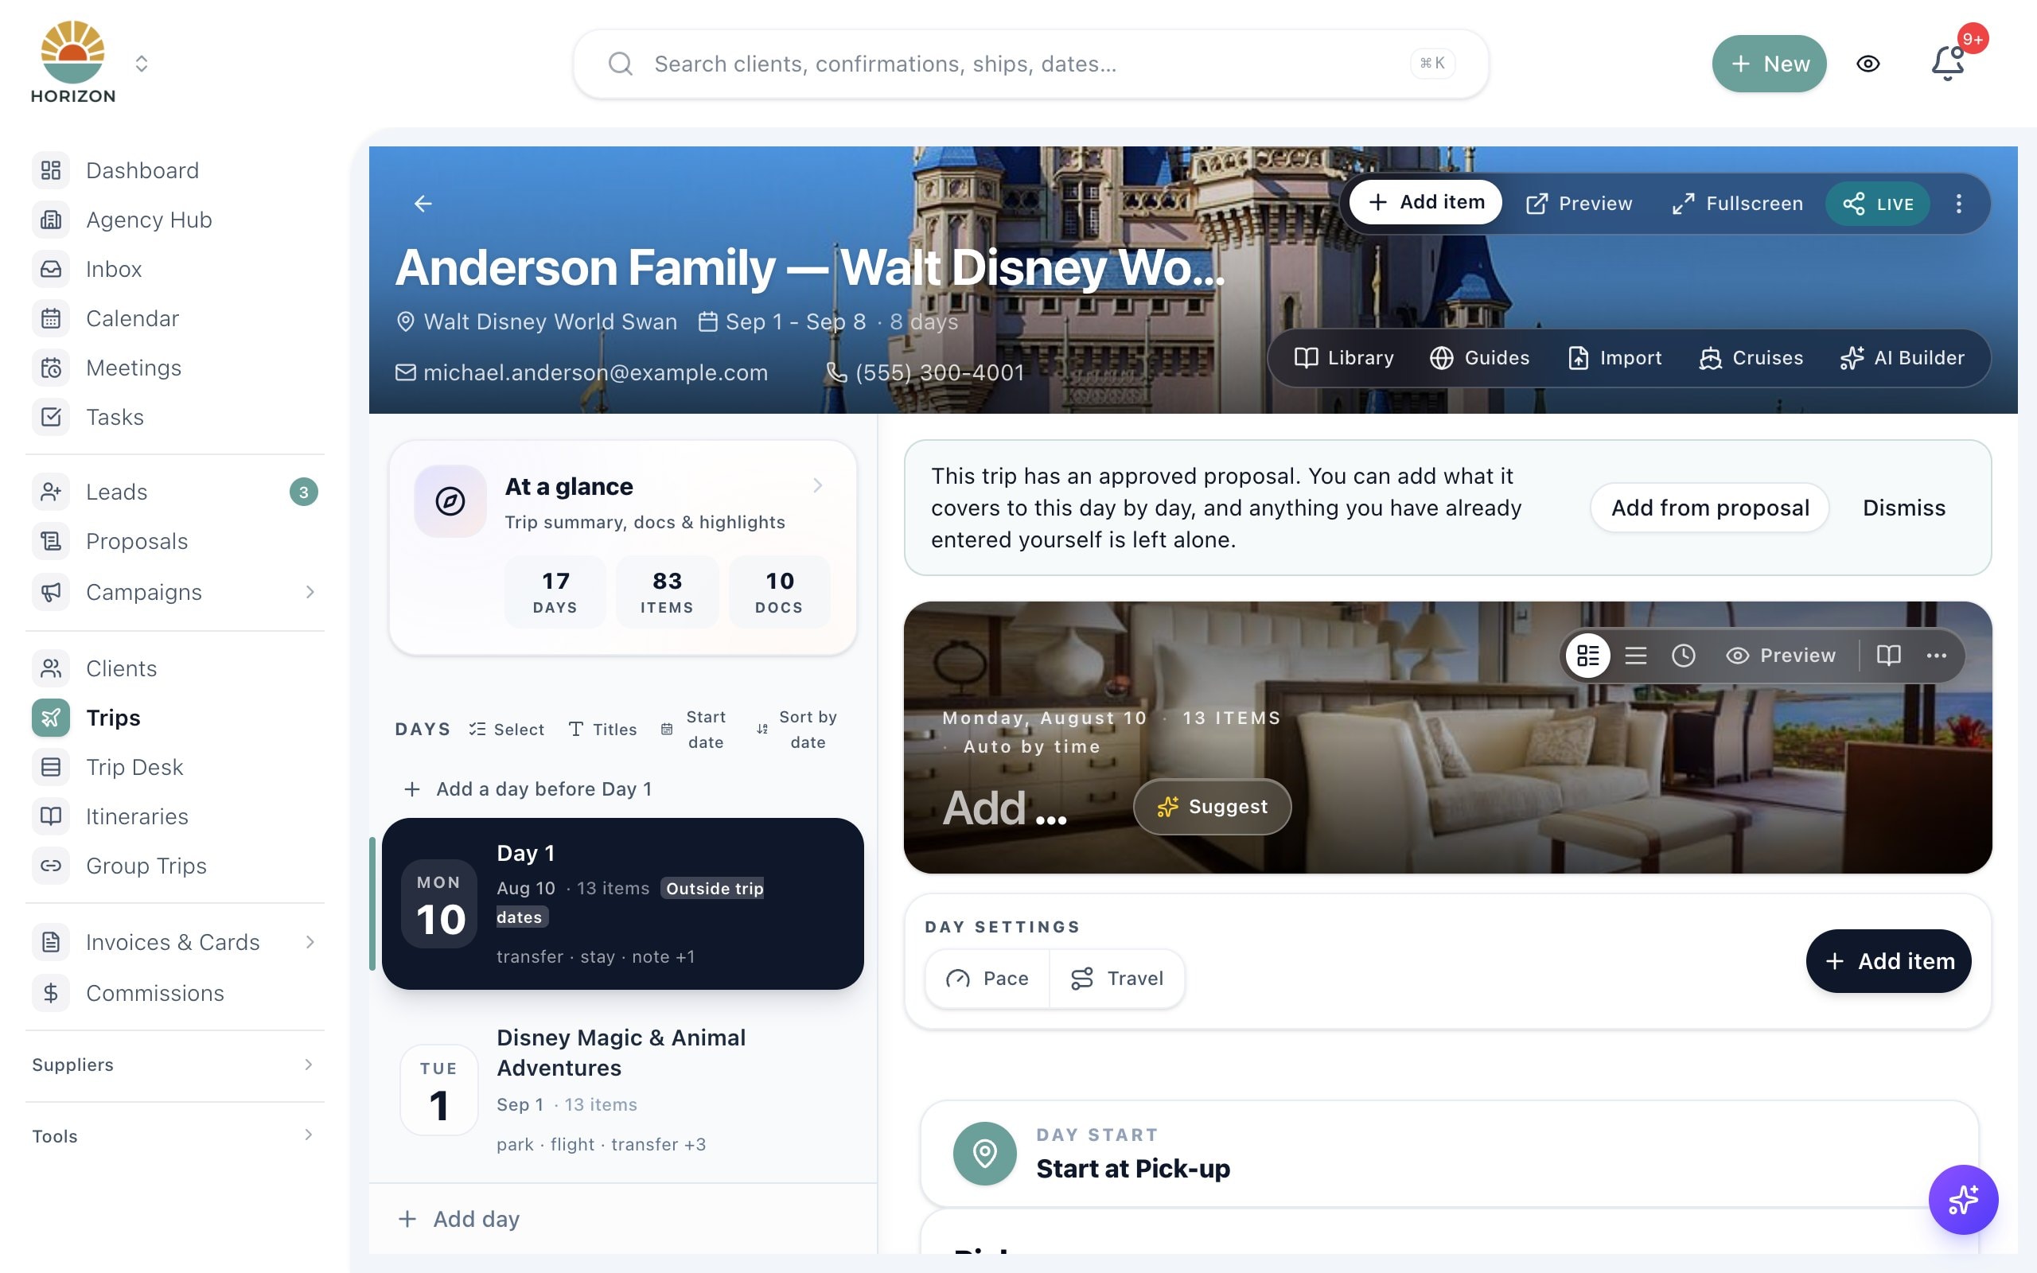
Task: Open the notifications bell
Action: (x=1947, y=63)
